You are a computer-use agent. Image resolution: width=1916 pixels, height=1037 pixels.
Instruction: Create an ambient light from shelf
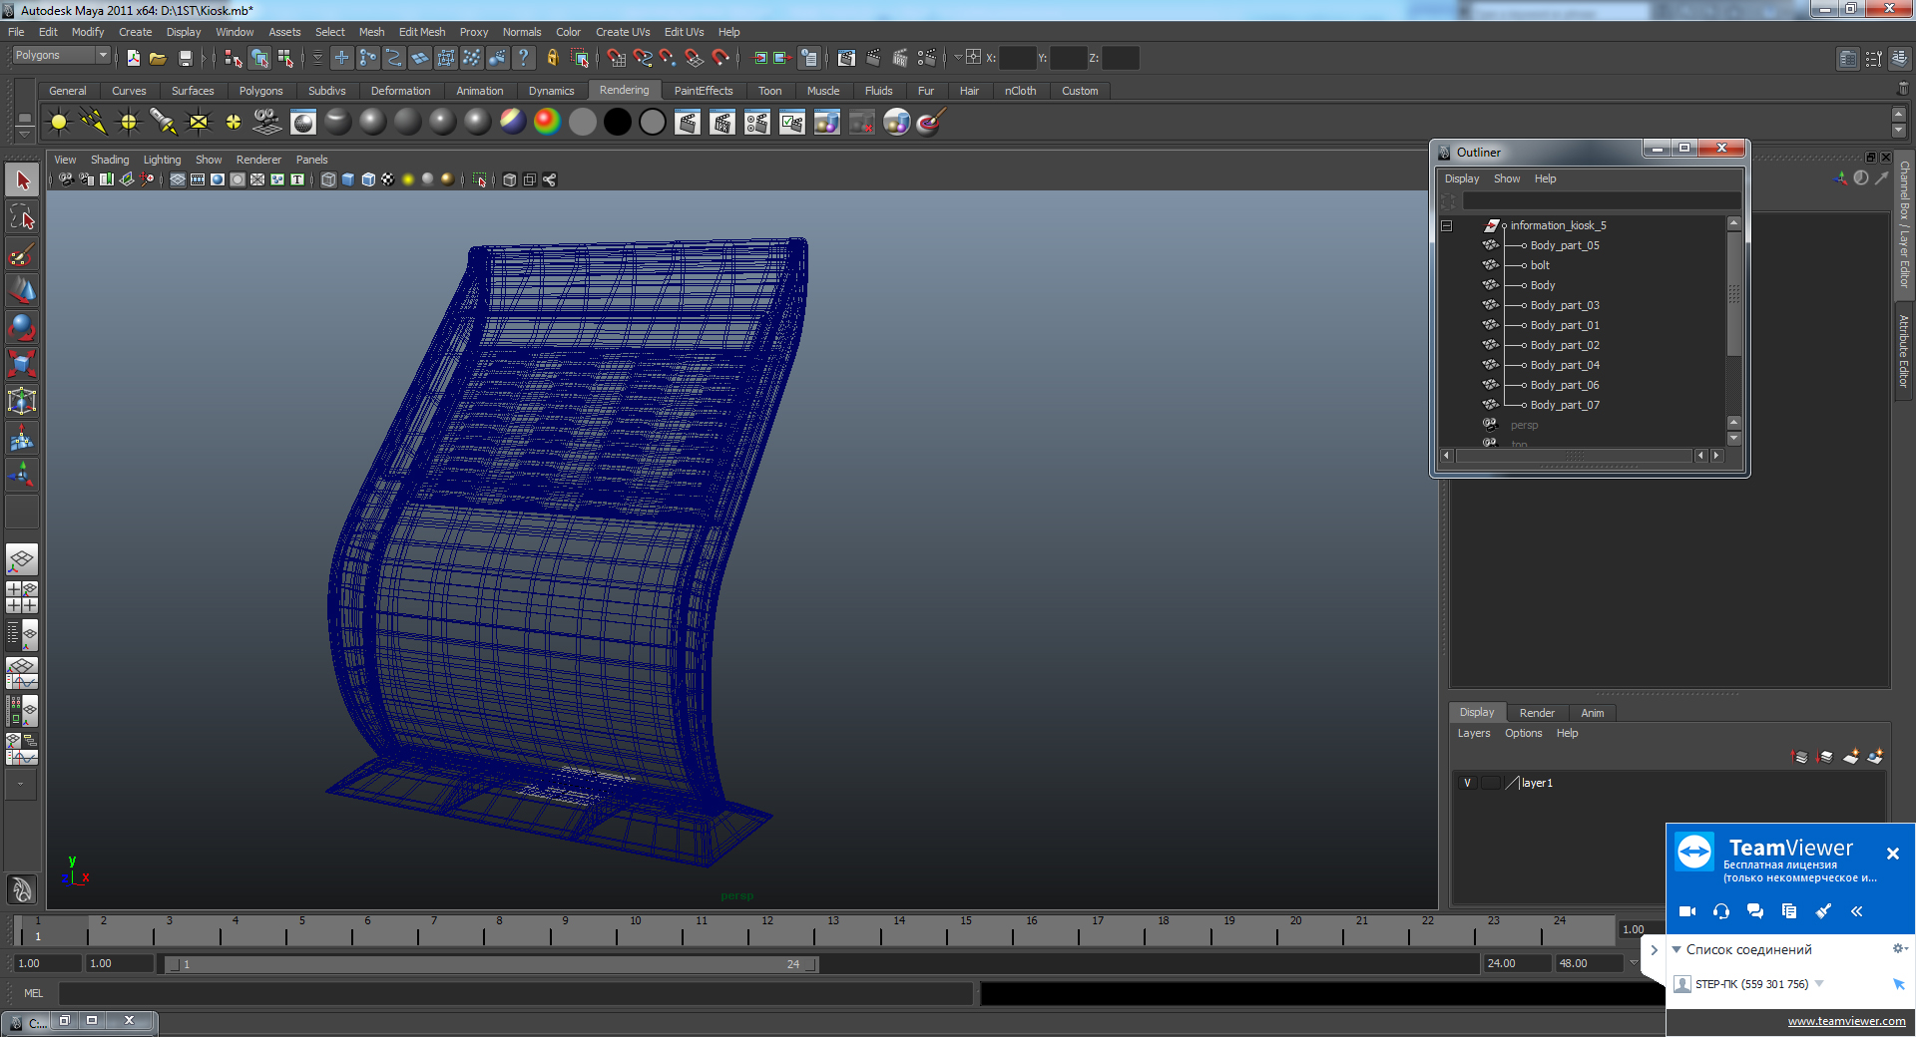59,123
